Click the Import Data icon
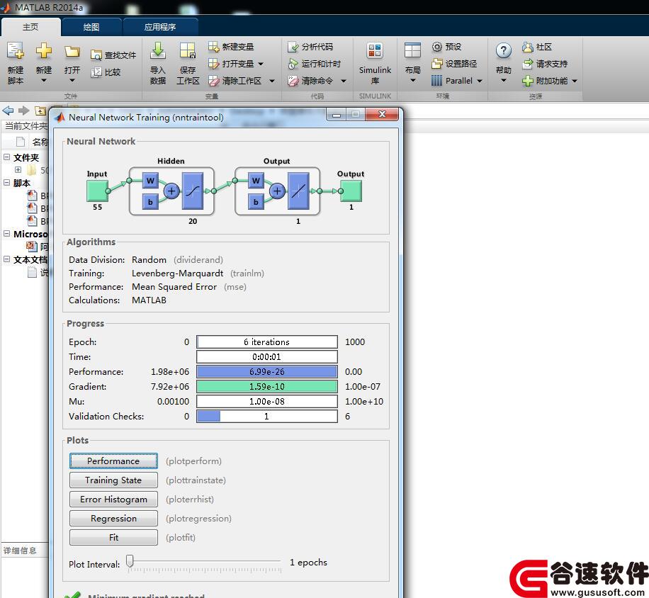Screen dimensions: 649x598 click(158, 50)
